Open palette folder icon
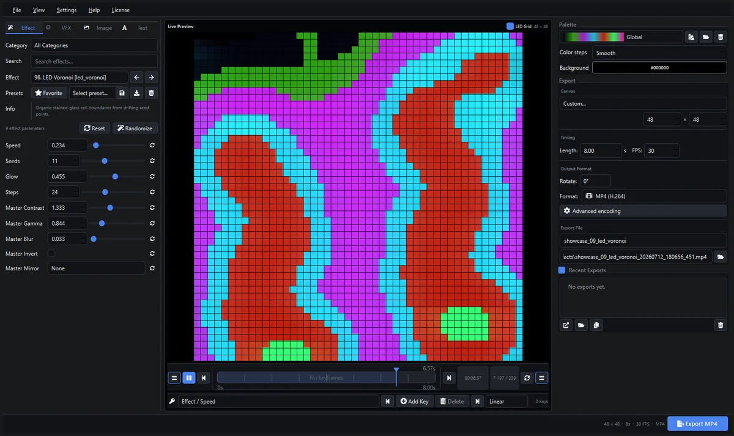734x436 pixels. (x=706, y=37)
